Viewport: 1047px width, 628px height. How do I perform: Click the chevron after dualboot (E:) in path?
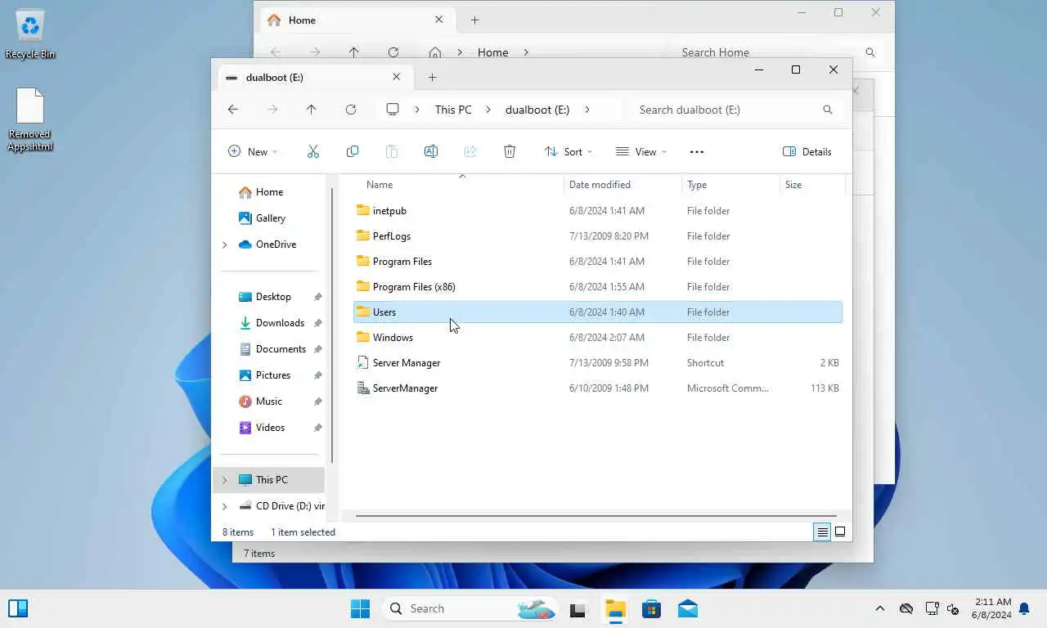tap(587, 110)
